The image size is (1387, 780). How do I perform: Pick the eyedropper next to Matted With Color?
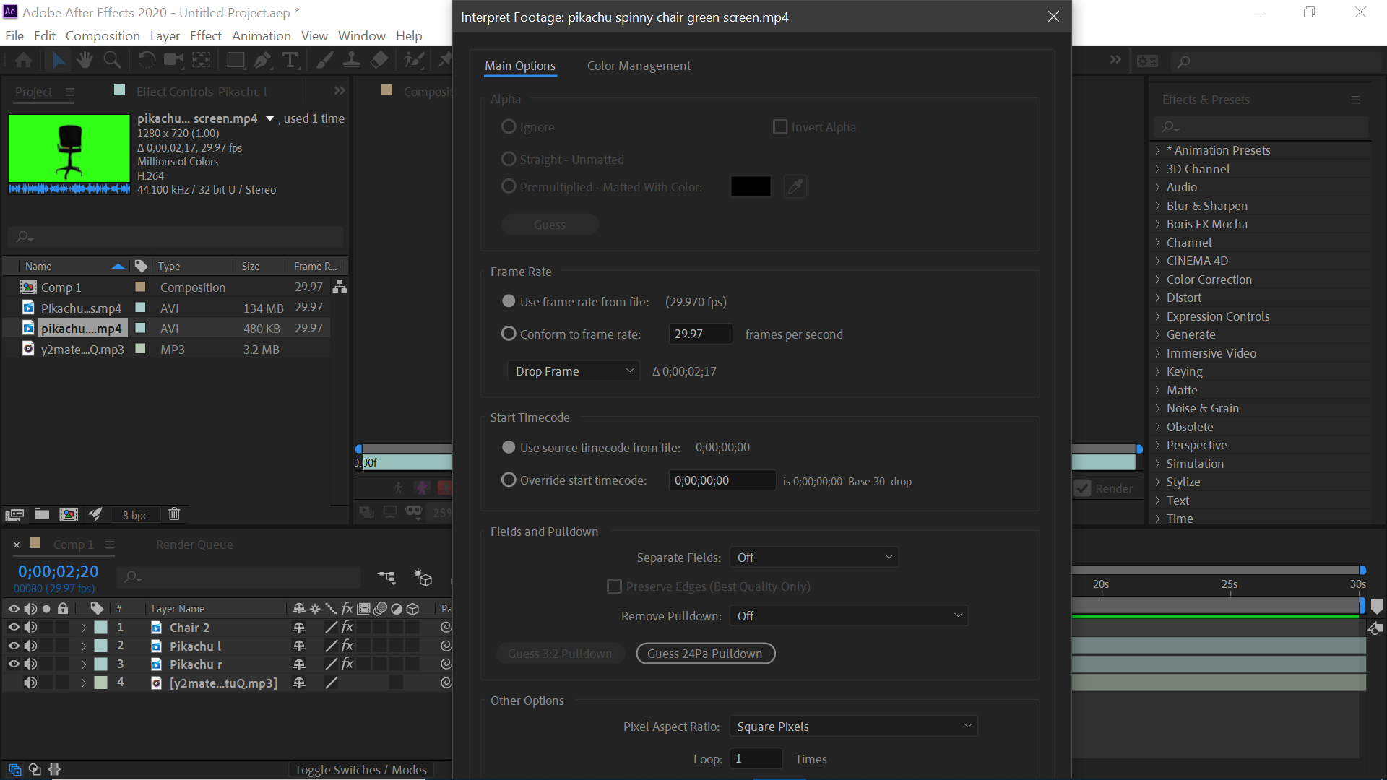point(795,186)
